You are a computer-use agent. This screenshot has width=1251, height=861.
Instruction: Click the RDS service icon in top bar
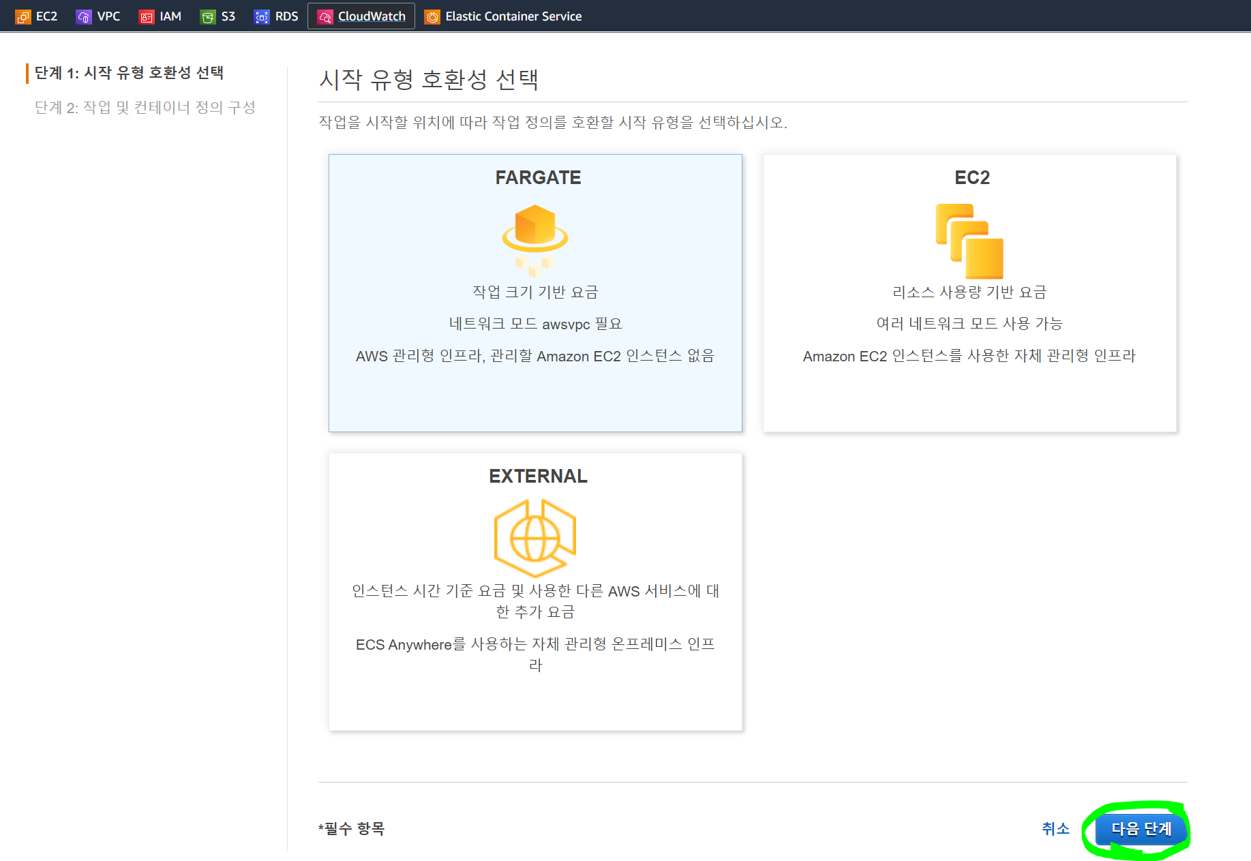pos(262,16)
